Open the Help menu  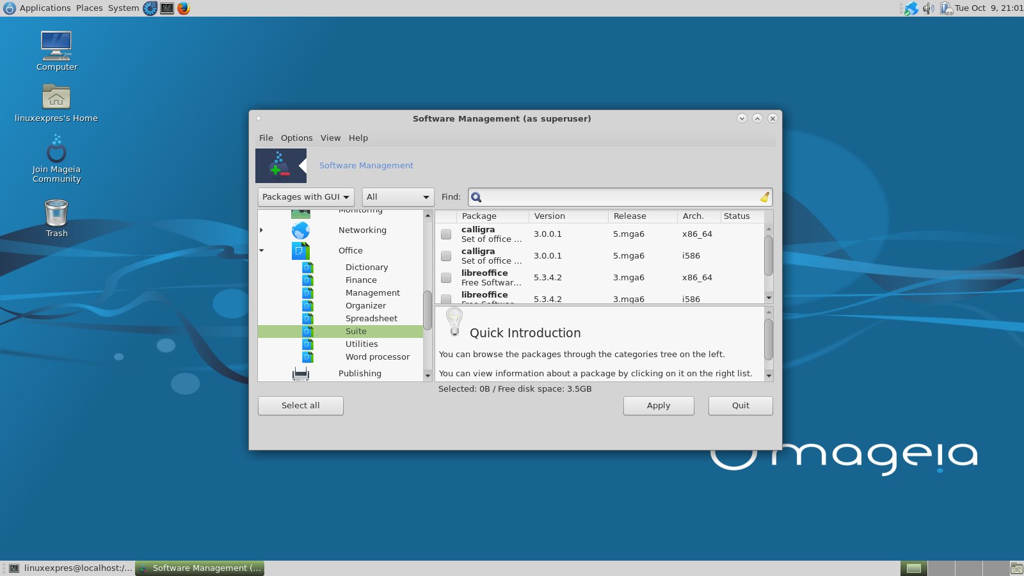tap(358, 138)
